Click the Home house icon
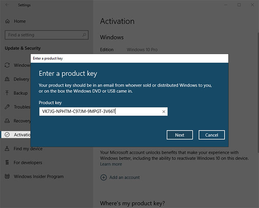This screenshot has height=208, width=259. [7, 21]
